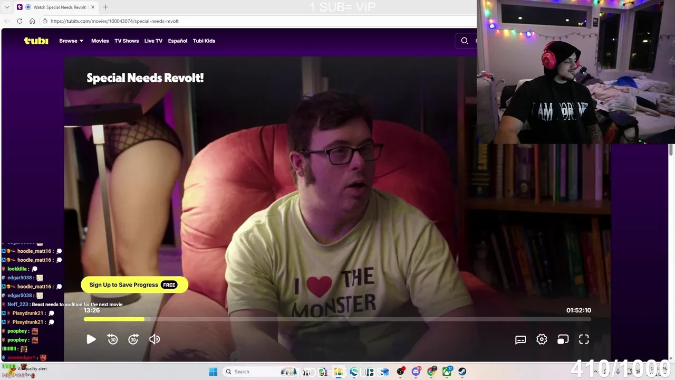Skip forward 30 seconds in the player
675x380 pixels.
pos(133,339)
